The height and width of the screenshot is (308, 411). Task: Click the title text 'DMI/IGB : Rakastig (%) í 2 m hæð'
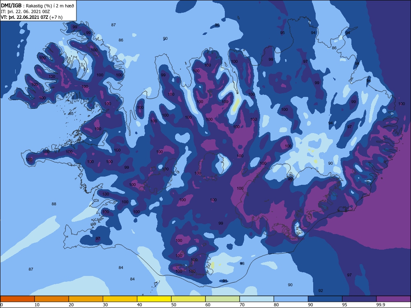coord(37,6)
